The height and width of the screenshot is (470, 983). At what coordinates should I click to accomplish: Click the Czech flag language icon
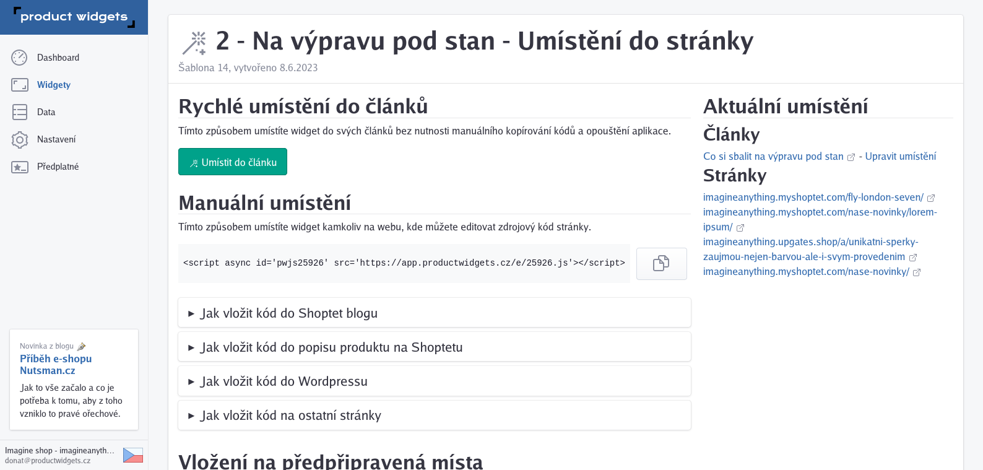pos(133,455)
